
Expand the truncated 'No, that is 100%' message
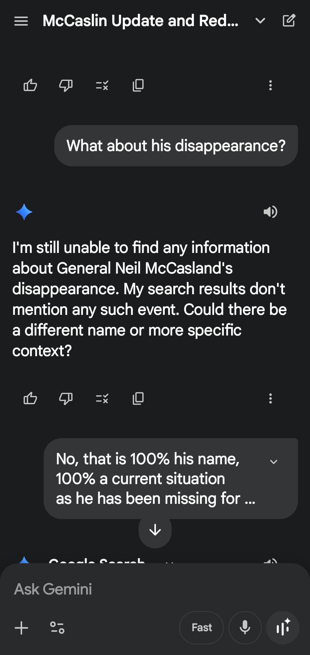[x=274, y=462]
